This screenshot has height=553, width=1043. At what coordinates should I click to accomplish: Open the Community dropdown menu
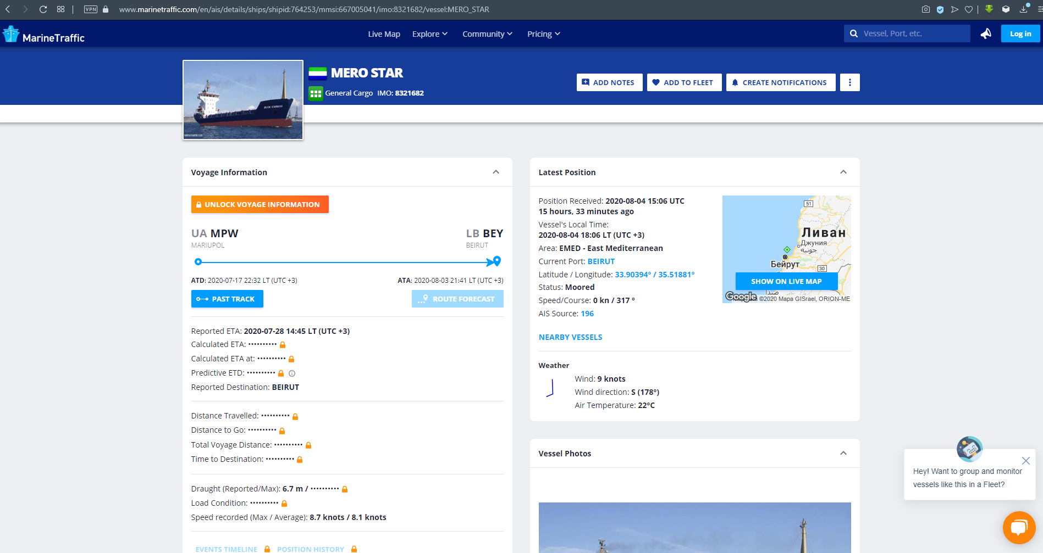(x=487, y=34)
